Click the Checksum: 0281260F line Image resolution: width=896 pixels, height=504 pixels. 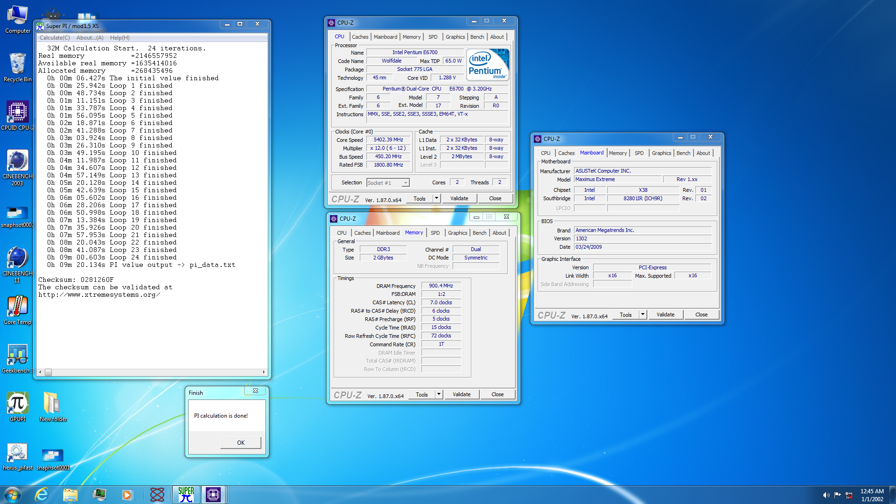[76, 280]
